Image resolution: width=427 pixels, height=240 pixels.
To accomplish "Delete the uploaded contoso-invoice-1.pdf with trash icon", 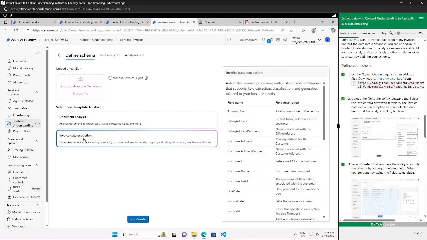I will 146,78.
